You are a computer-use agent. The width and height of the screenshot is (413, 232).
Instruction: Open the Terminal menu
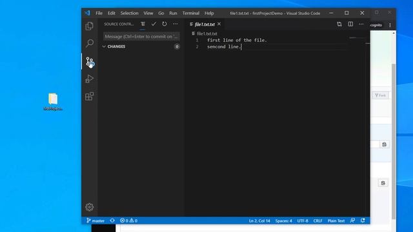[x=191, y=13]
